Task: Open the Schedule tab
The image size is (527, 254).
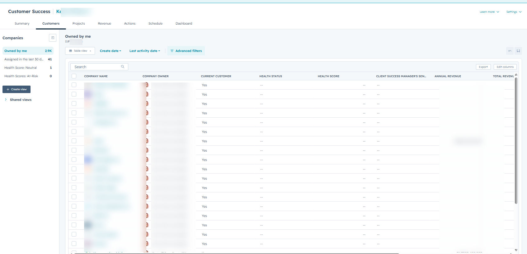Action: (155, 24)
